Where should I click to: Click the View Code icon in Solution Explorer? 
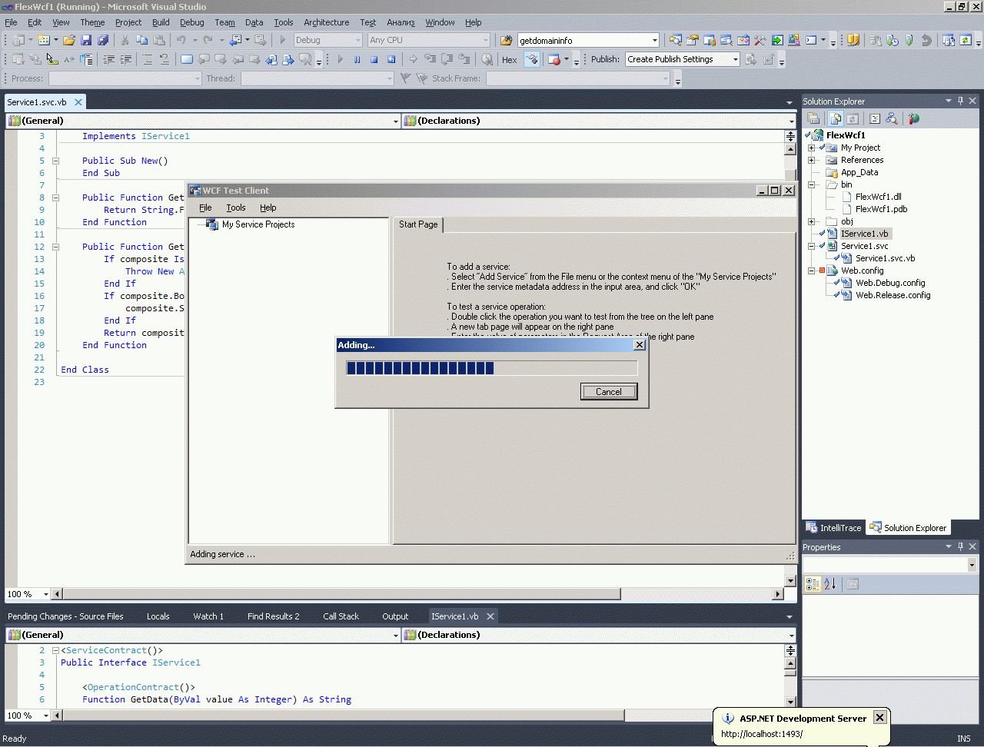pos(875,118)
